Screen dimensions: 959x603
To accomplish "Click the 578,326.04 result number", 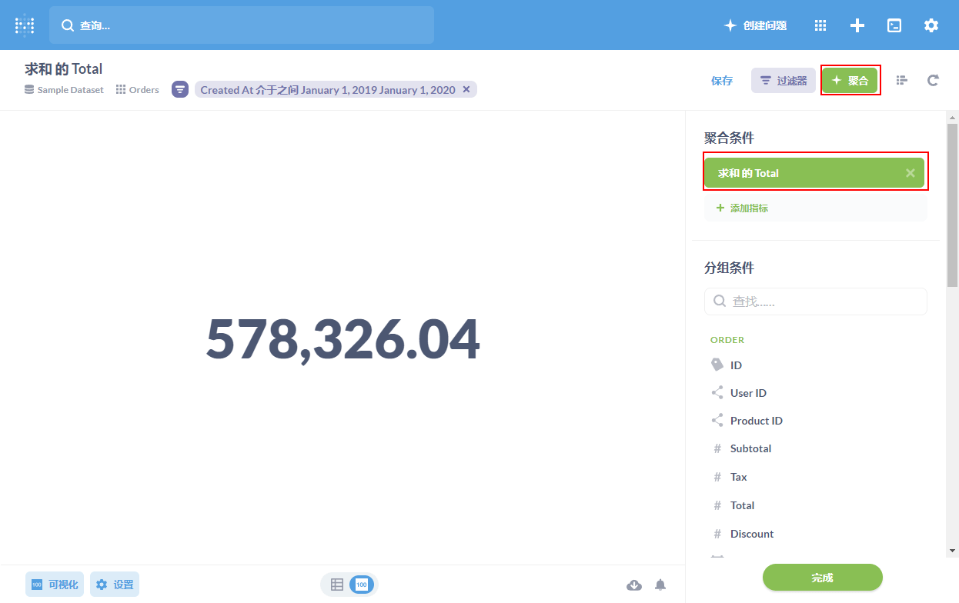I will click(342, 338).
